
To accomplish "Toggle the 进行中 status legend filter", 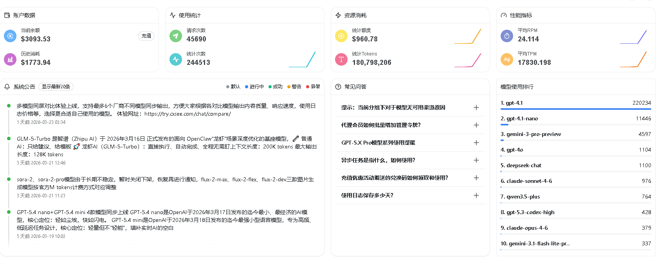I will click(254, 87).
